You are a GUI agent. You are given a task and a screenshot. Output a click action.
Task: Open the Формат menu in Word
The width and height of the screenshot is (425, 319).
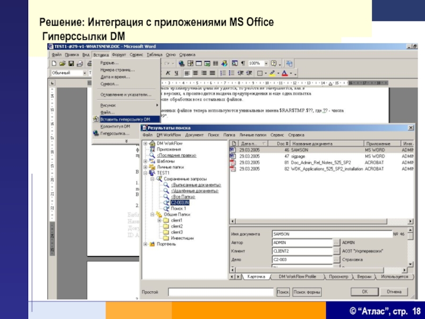(119, 55)
